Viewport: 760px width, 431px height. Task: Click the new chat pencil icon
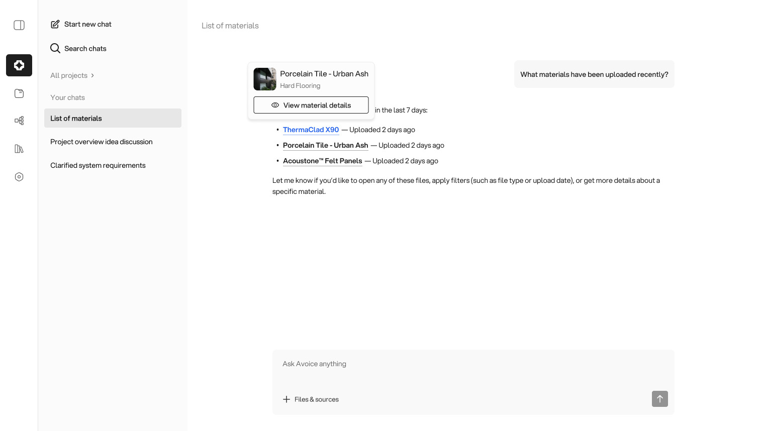click(x=55, y=24)
